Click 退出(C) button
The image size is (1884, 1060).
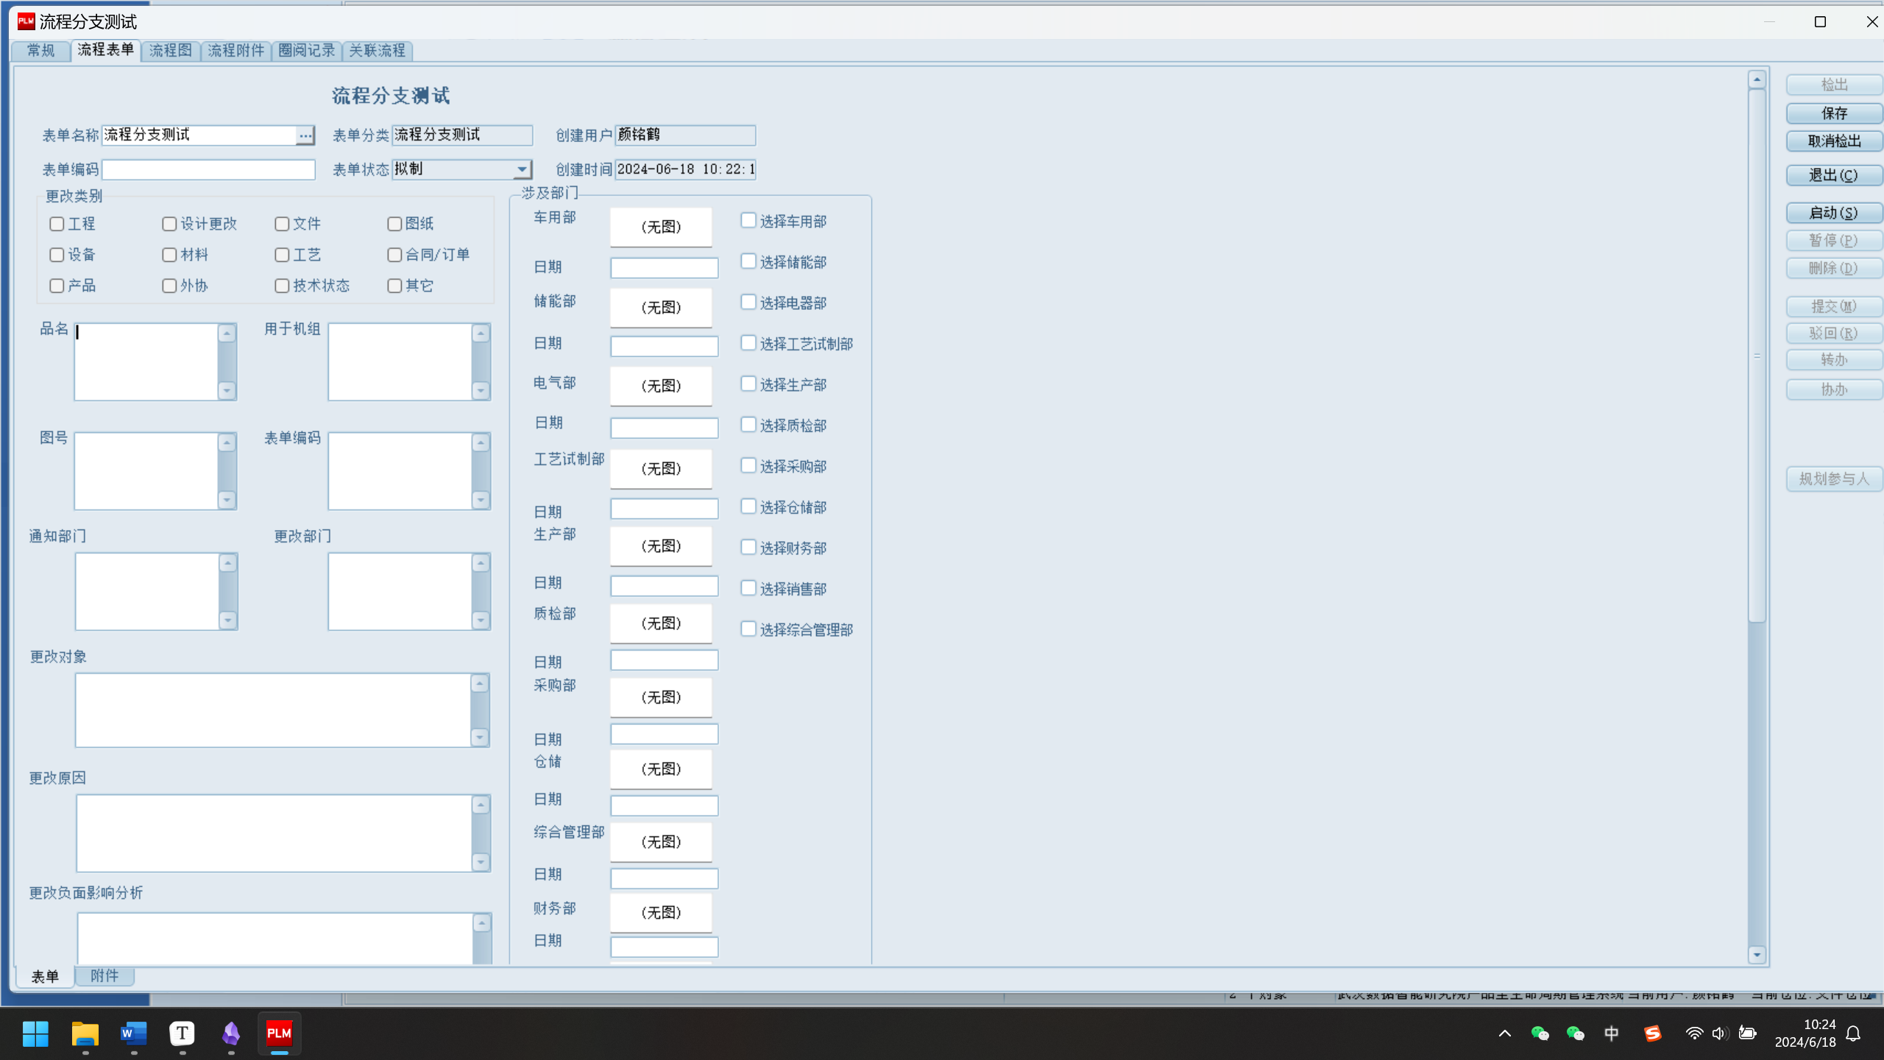point(1834,176)
